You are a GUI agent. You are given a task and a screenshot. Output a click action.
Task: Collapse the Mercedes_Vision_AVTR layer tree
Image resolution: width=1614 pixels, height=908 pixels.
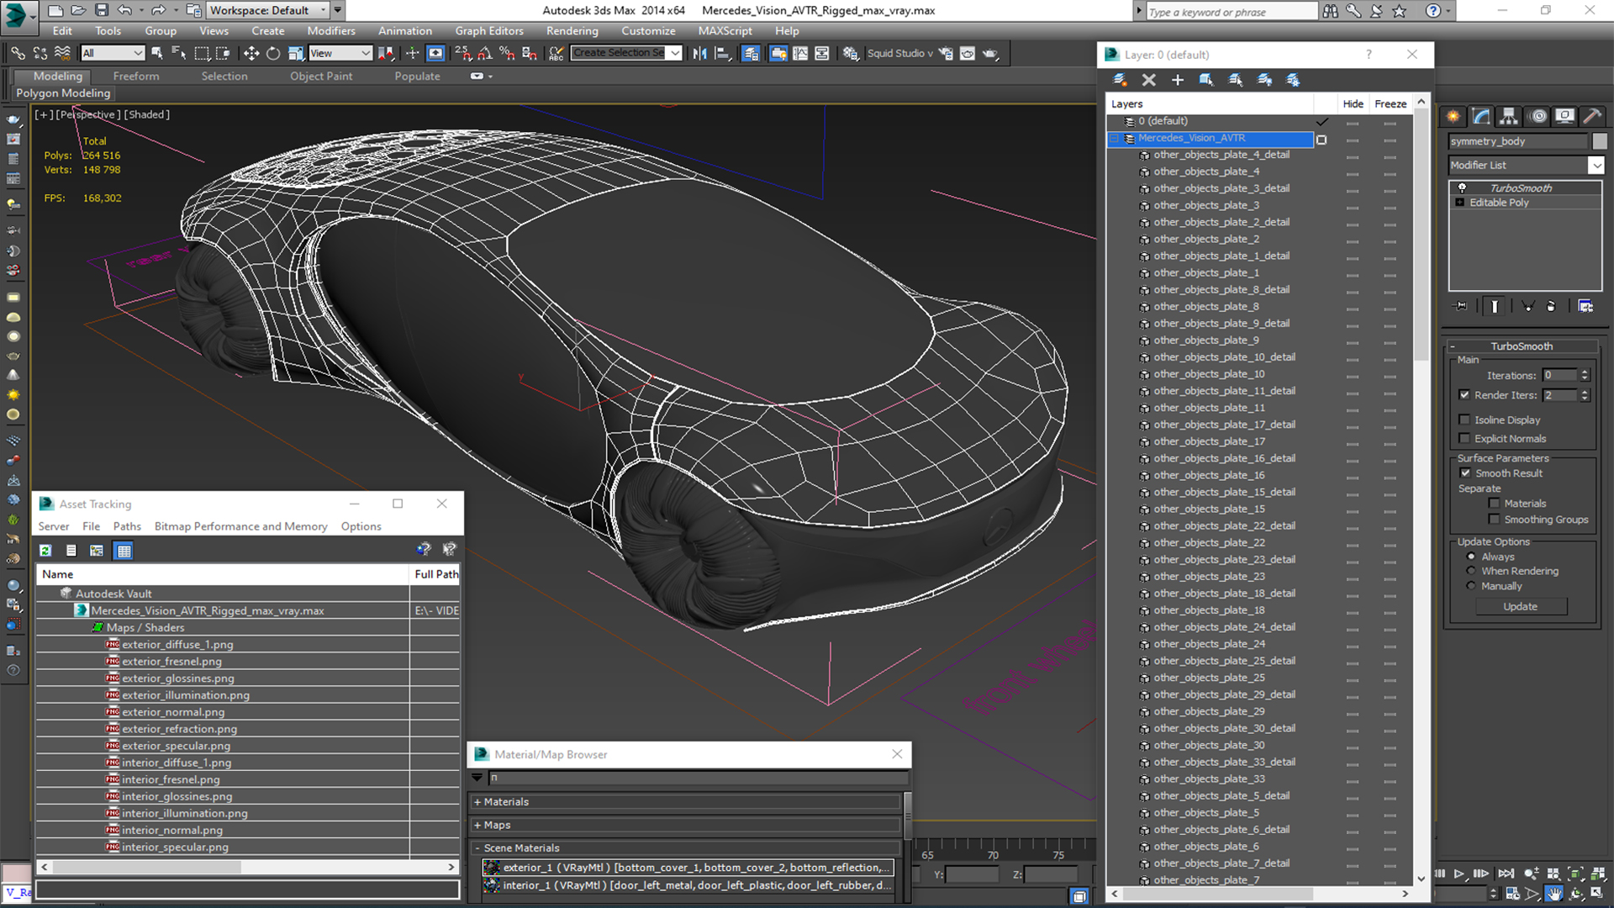(1115, 138)
